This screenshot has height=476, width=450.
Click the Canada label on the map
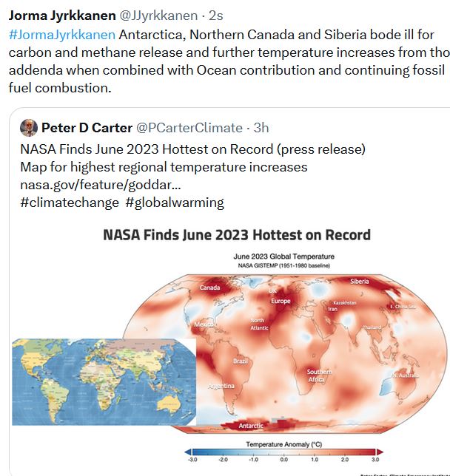click(x=211, y=288)
